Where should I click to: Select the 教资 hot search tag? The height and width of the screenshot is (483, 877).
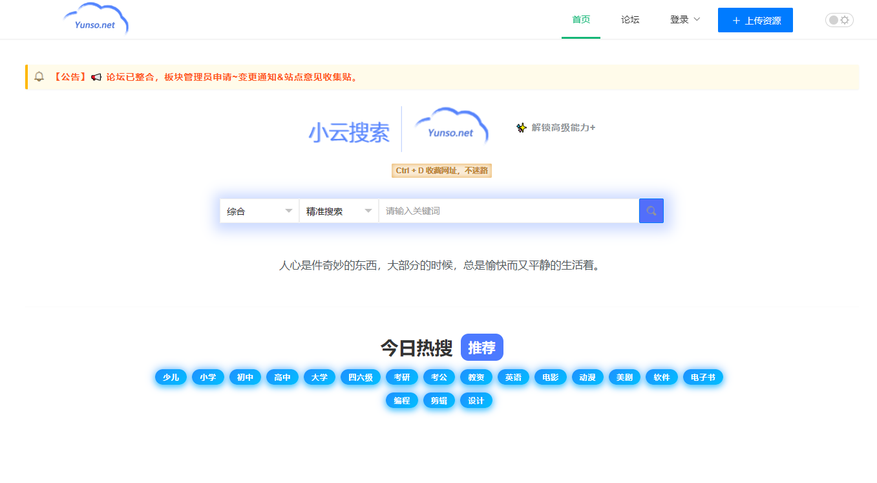pyautogui.click(x=476, y=377)
